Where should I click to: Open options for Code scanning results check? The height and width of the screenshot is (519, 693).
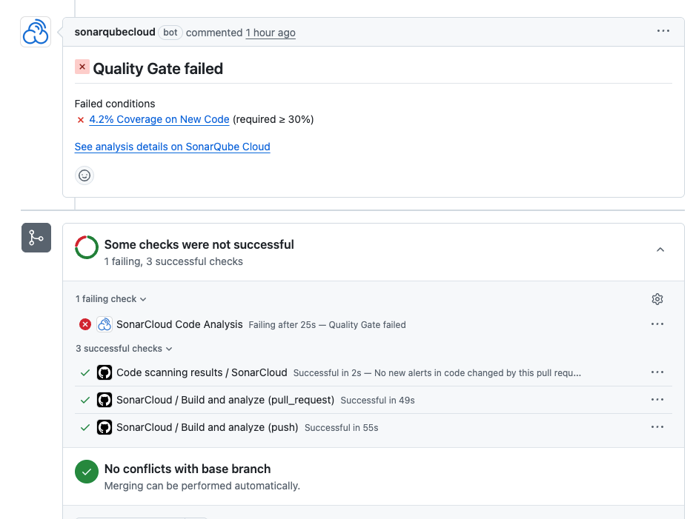tap(657, 373)
